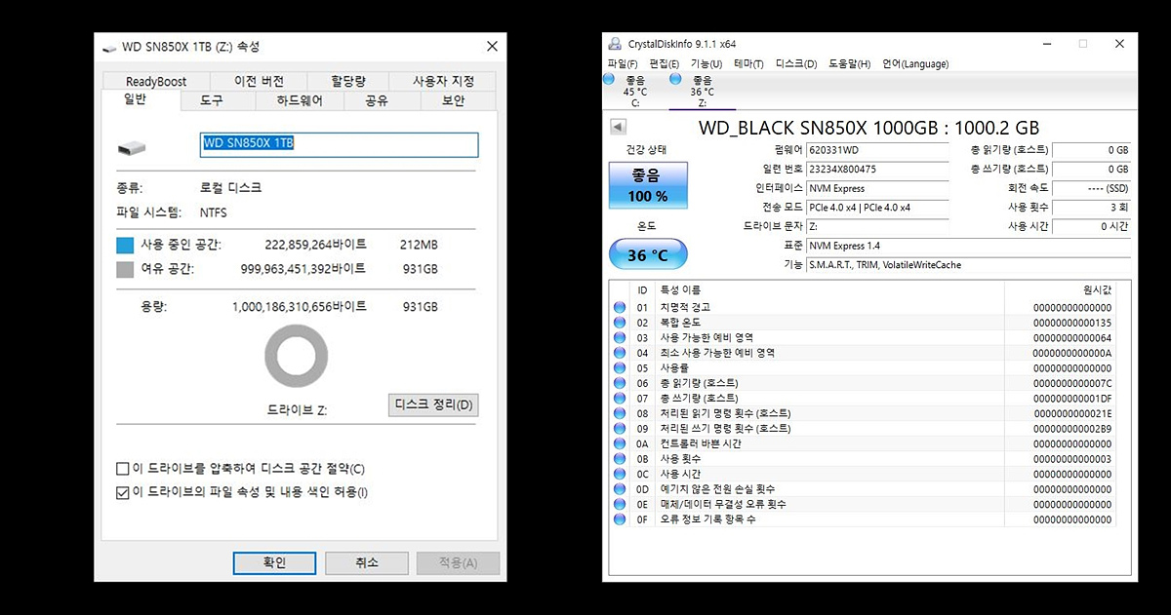The height and width of the screenshot is (615, 1171).
Task: Click the 취소 button
Action: (x=366, y=562)
